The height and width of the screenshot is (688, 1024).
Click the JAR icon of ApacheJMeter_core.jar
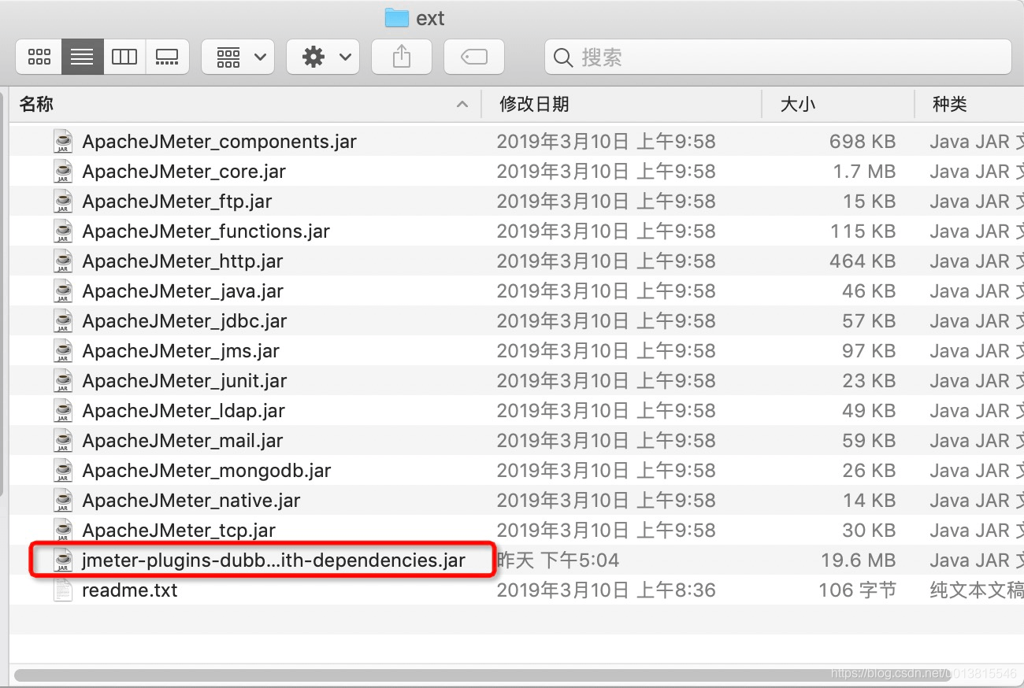[x=63, y=172]
